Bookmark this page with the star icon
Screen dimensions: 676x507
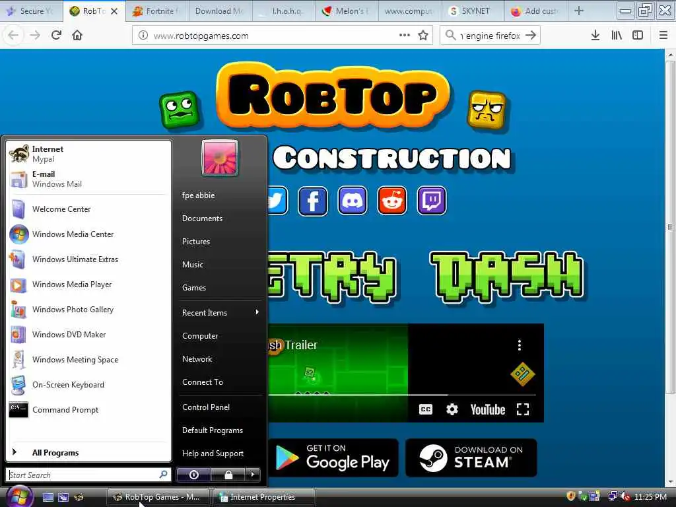point(423,36)
